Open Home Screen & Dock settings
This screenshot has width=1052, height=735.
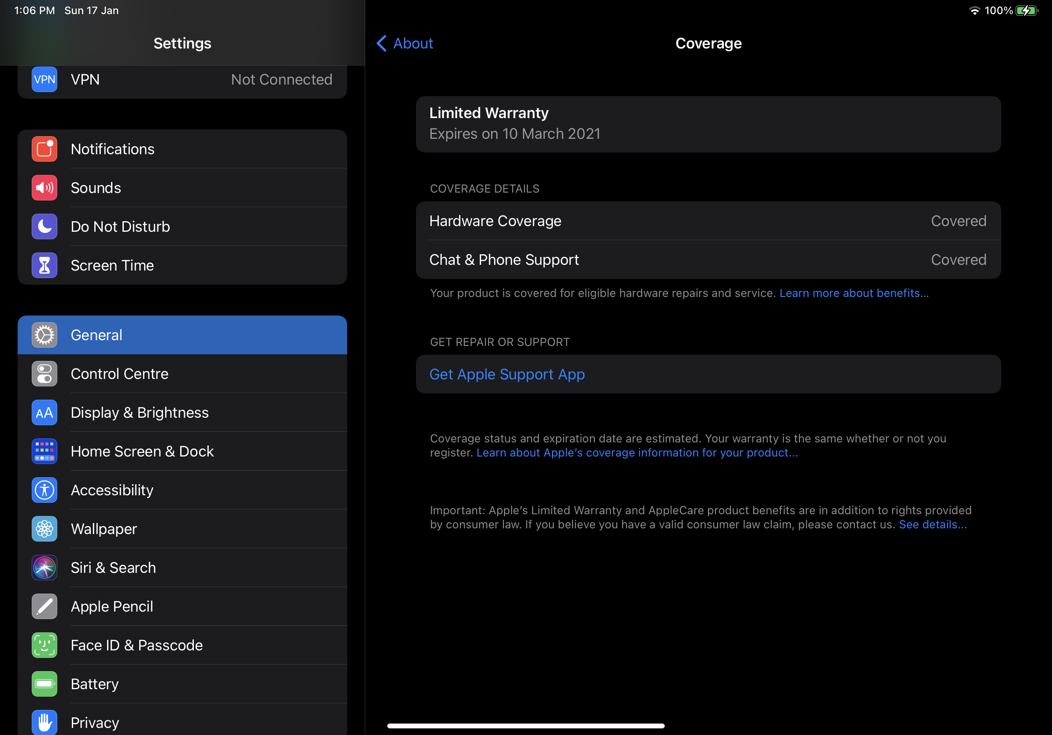point(182,451)
